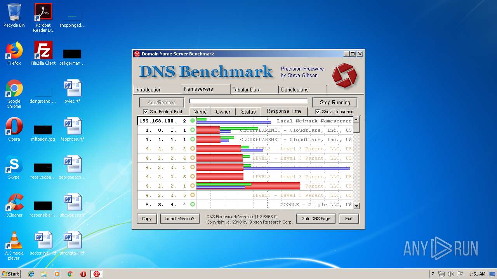Open febprices.rtf document icon

click(x=72, y=129)
